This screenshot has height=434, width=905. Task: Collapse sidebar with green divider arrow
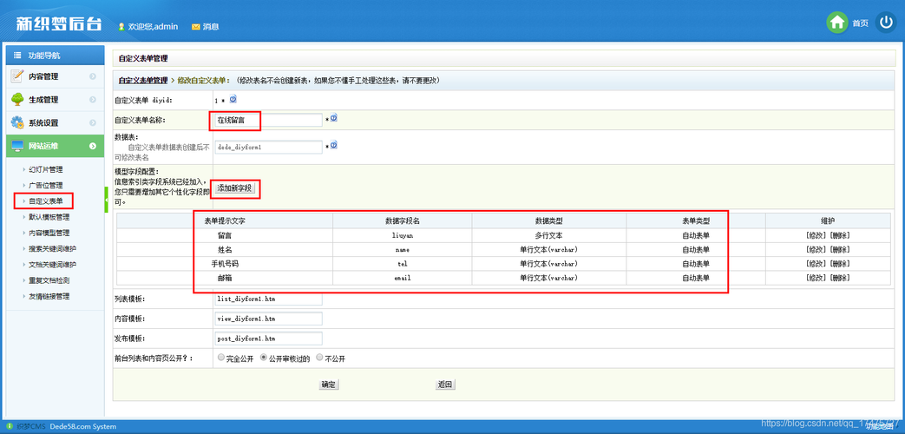tap(107, 201)
